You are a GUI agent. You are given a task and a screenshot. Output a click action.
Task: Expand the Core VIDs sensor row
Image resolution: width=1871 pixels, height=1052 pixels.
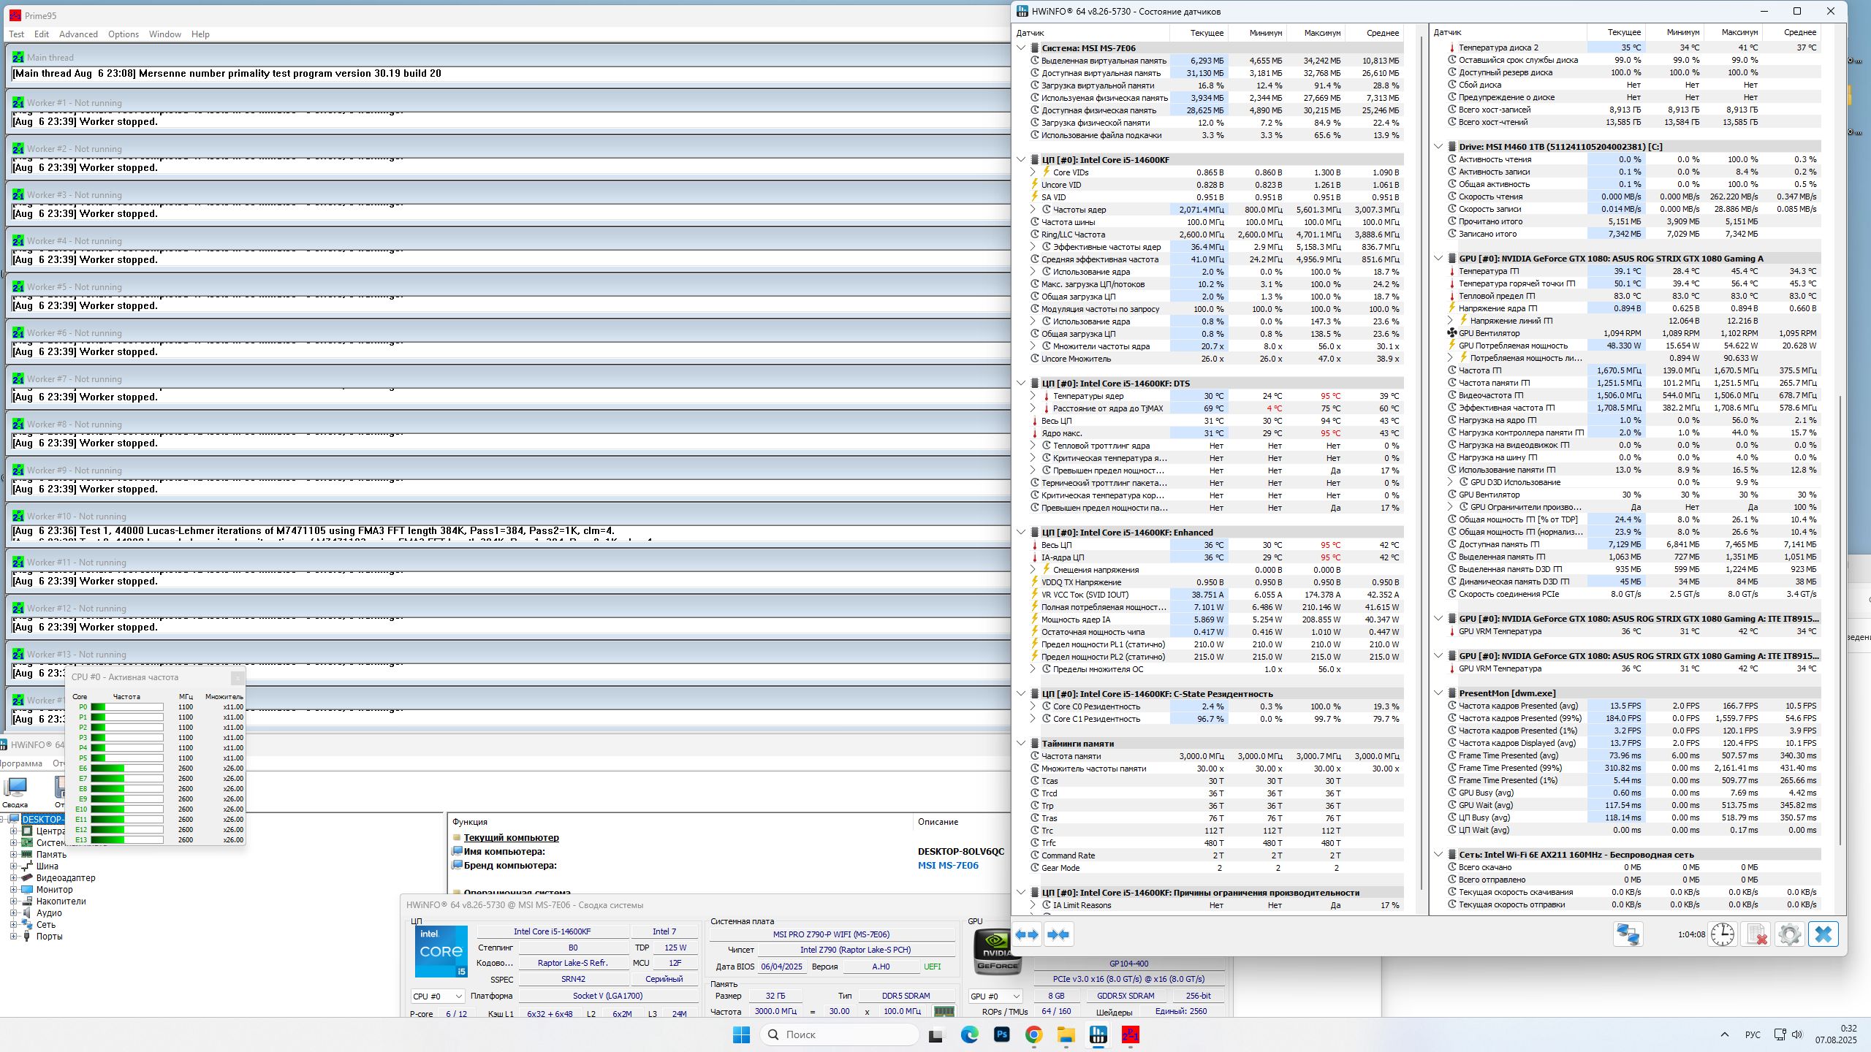(1033, 172)
